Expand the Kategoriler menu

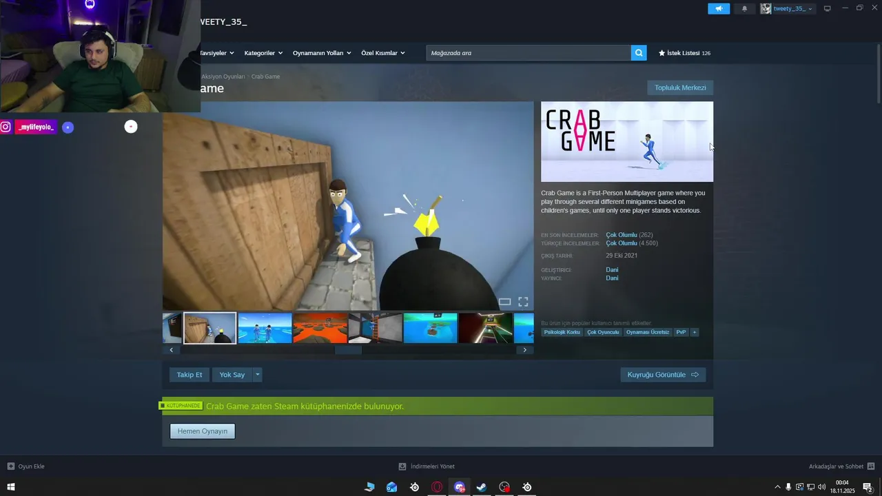pyautogui.click(x=263, y=53)
